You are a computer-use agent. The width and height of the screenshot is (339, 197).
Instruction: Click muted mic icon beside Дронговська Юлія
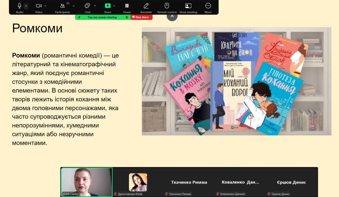pos(115,194)
